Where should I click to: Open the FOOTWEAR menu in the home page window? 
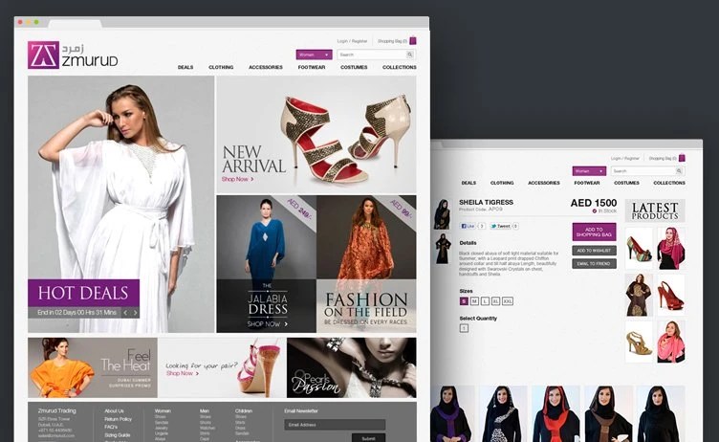click(x=312, y=67)
